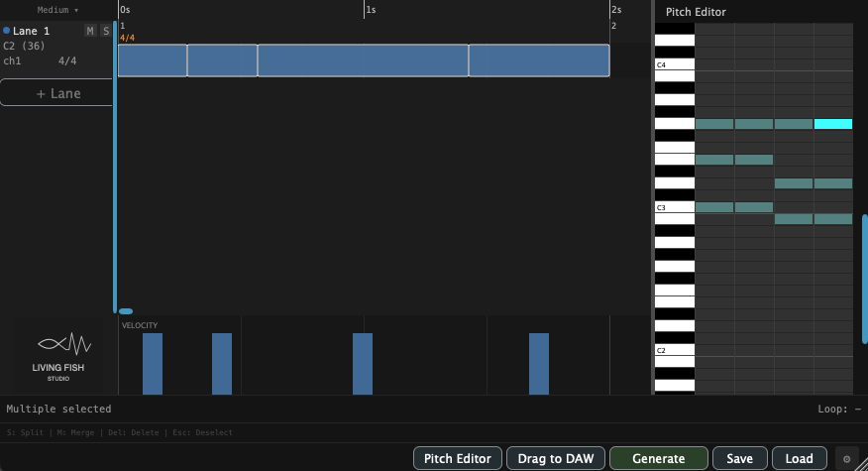Viewport: 868px width, 471px height.
Task: Mute Lane 1 with the M button
Action: pyautogui.click(x=90, y=31)
